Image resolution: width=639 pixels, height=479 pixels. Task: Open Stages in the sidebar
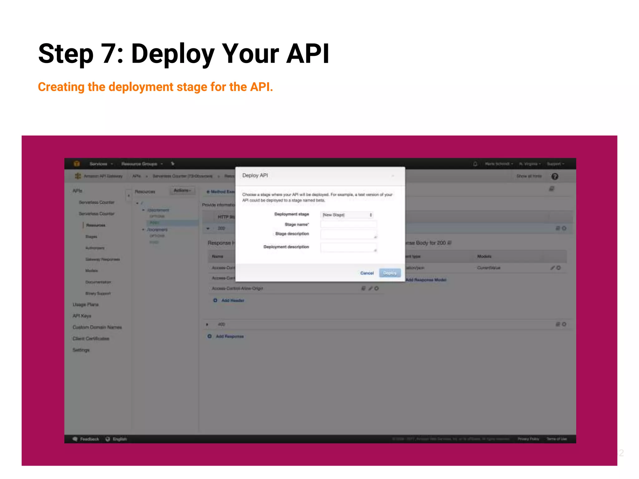coord(91,237)
